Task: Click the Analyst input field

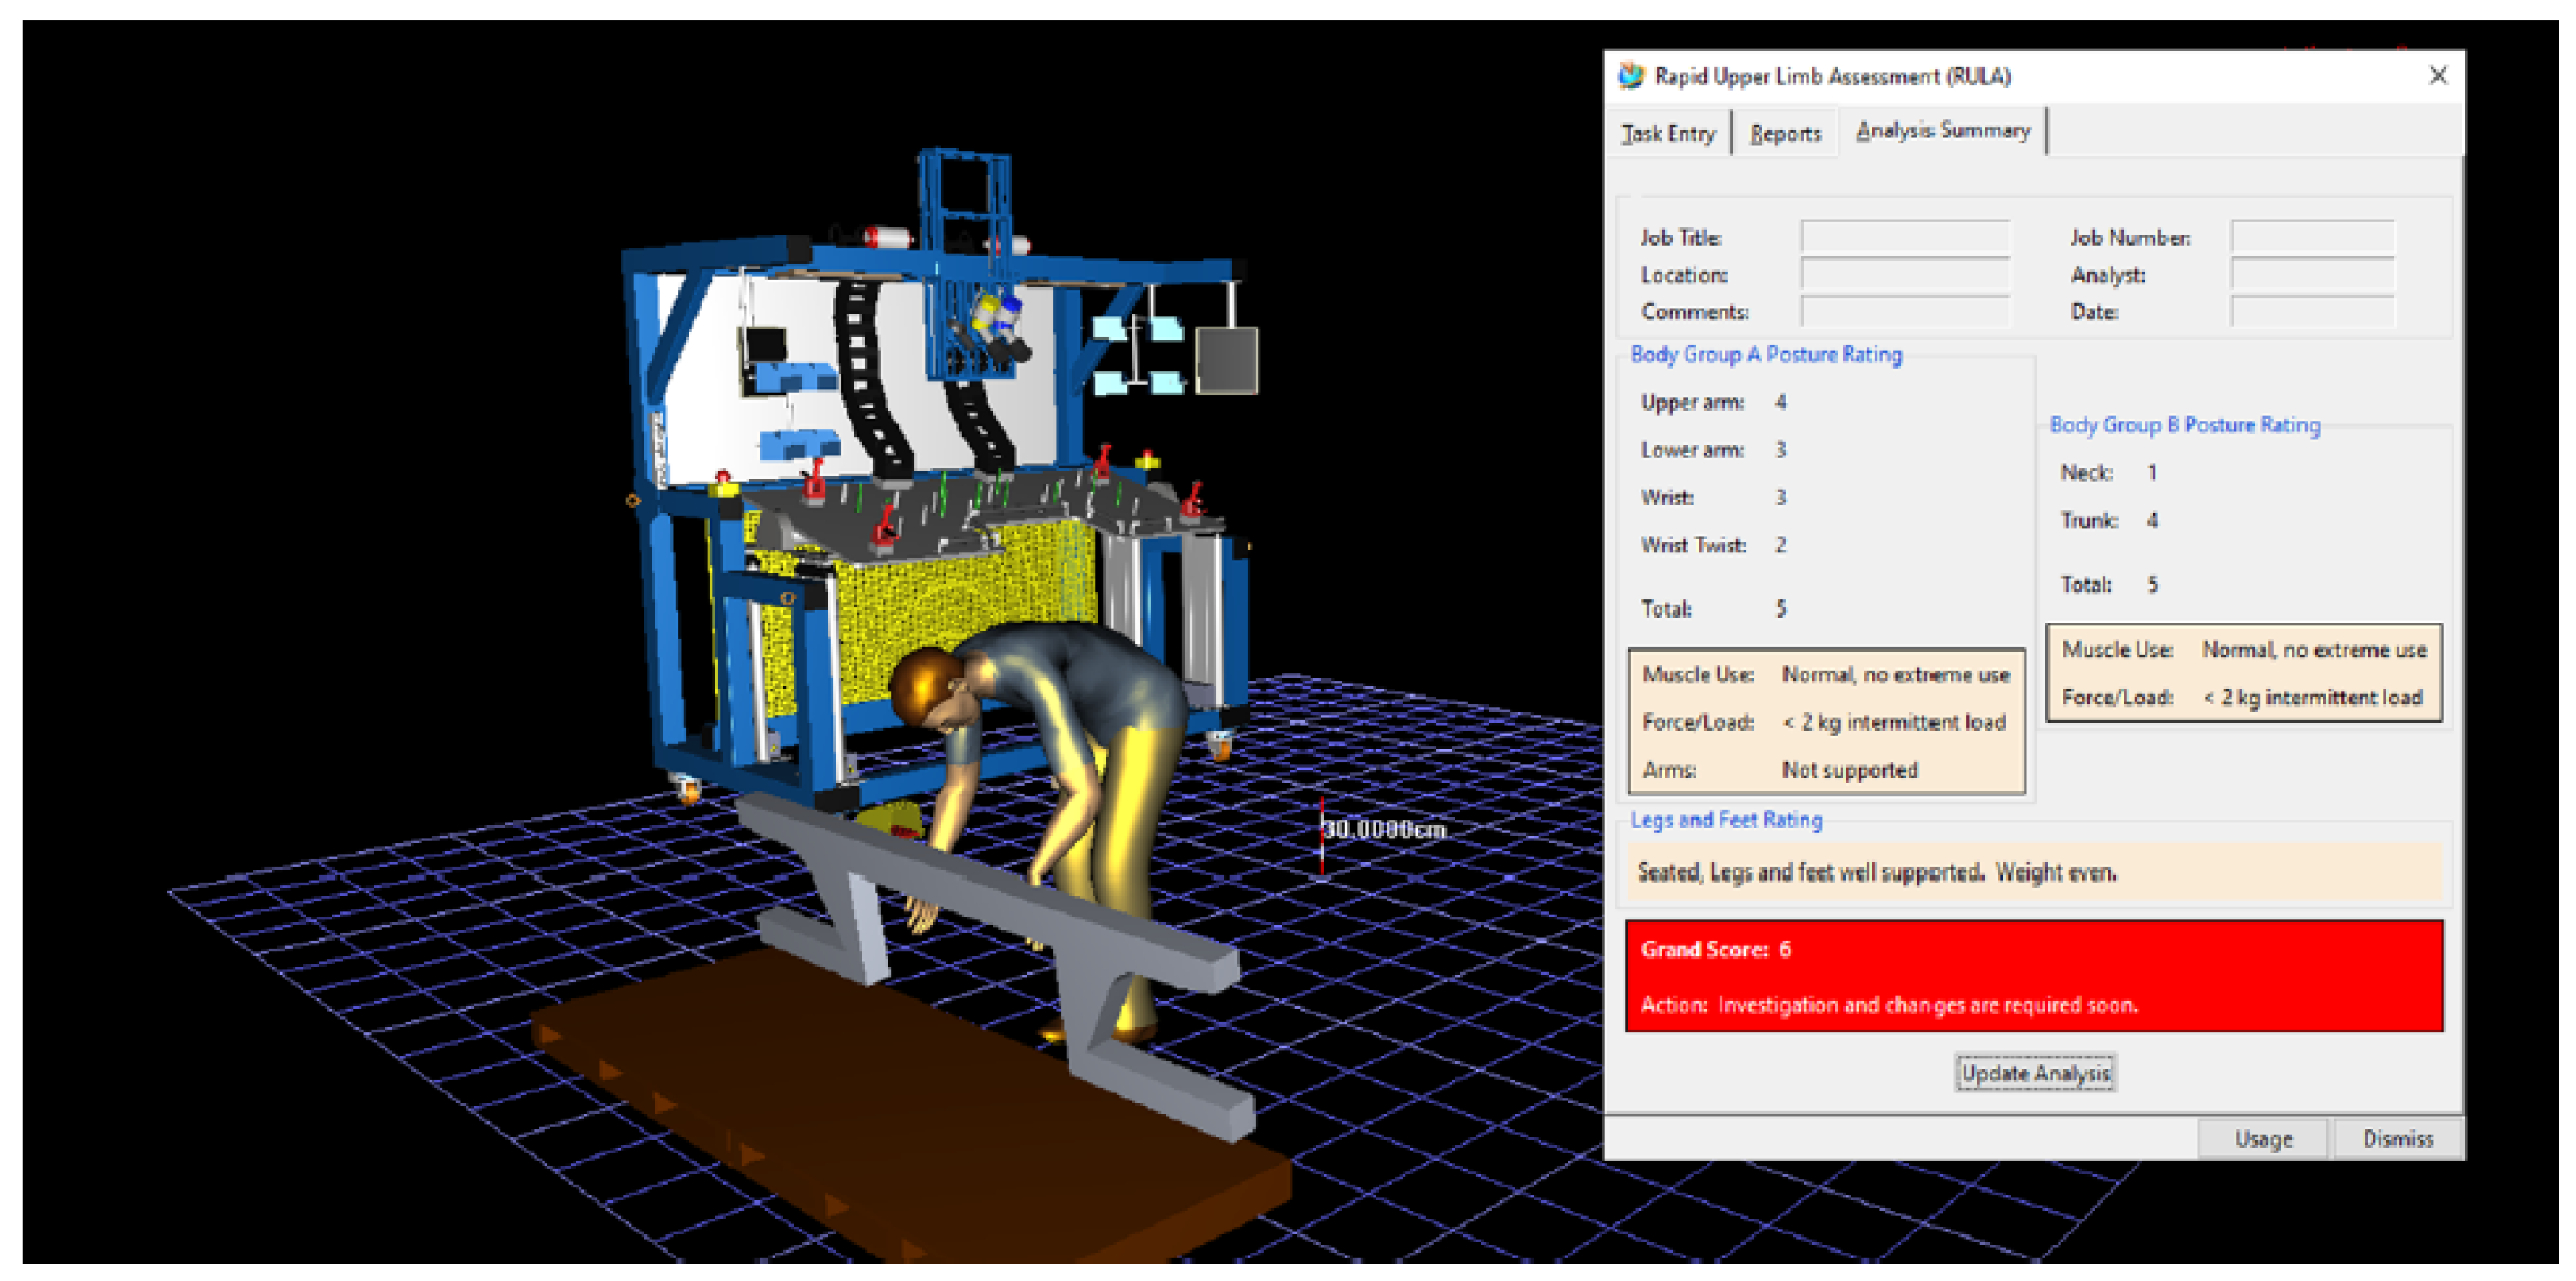Action: (x=2312, y=274)
